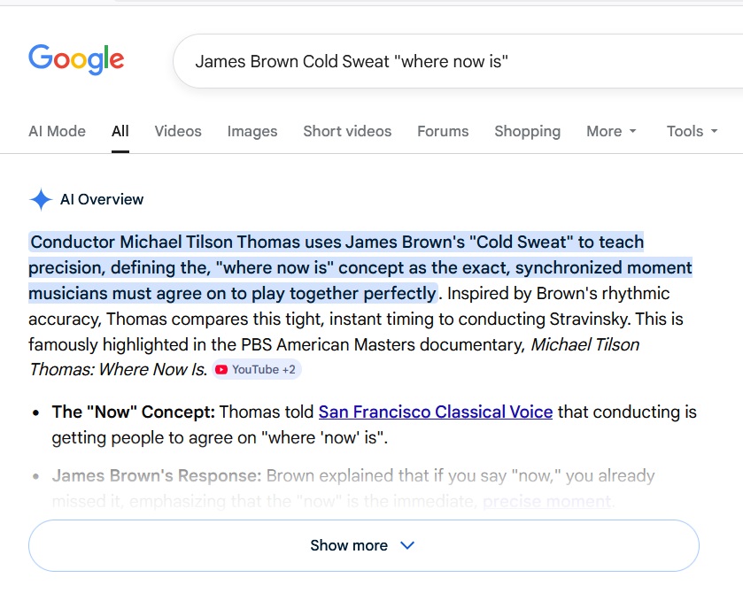Expand the More dropdown
The height and width of the screenshot is (593, 743).
(611, 131)
